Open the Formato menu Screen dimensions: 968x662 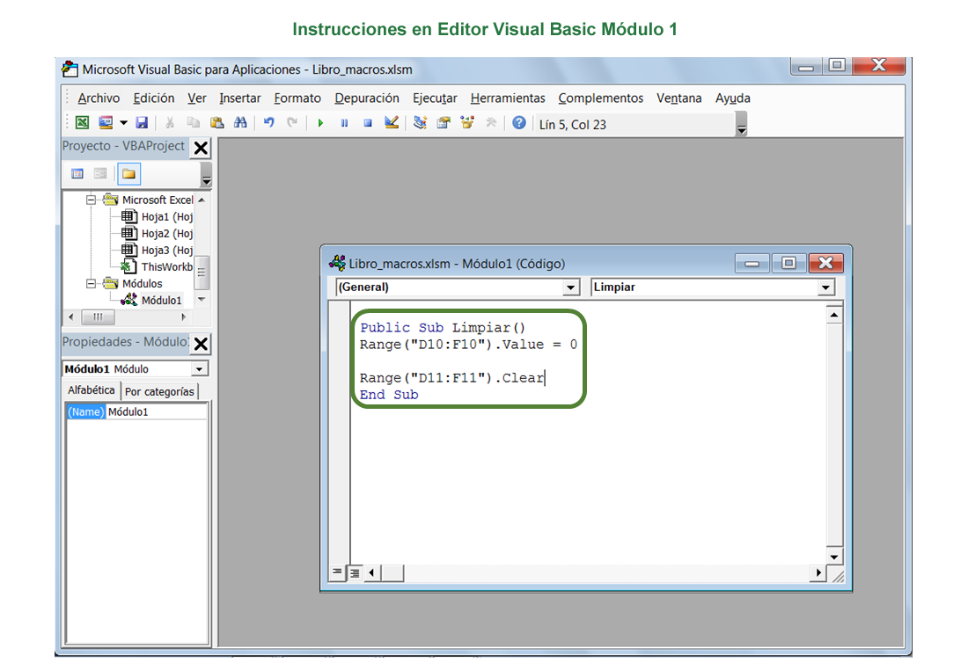pos(297,98)
